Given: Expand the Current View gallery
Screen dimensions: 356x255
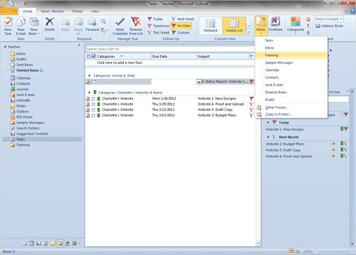Looking at the screenshot, I should (249, 32).
